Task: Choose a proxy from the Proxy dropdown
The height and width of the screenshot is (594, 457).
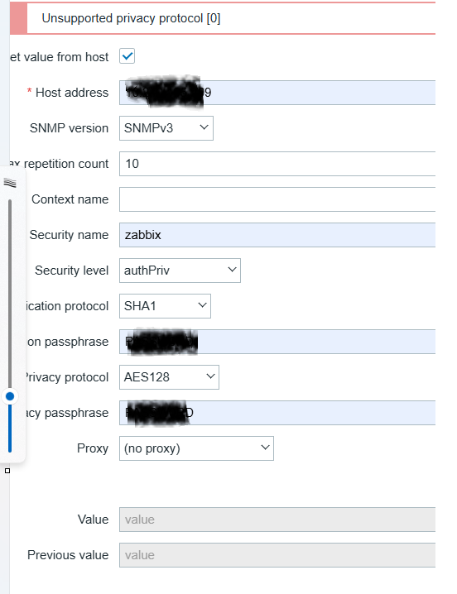Action: (x=196, y=448)
